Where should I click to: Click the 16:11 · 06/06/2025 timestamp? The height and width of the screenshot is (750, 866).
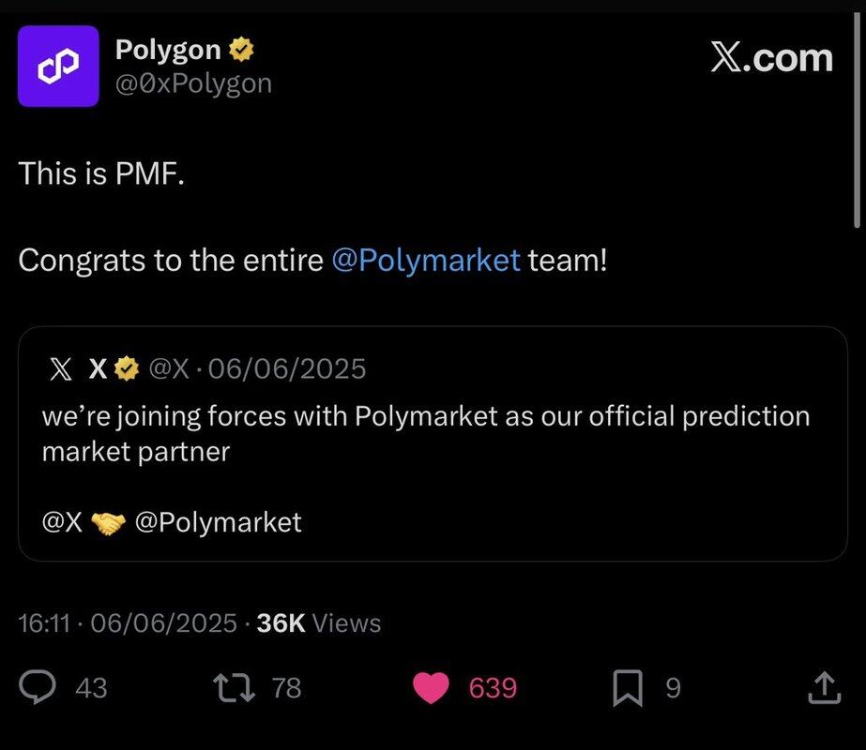[128, 623]
